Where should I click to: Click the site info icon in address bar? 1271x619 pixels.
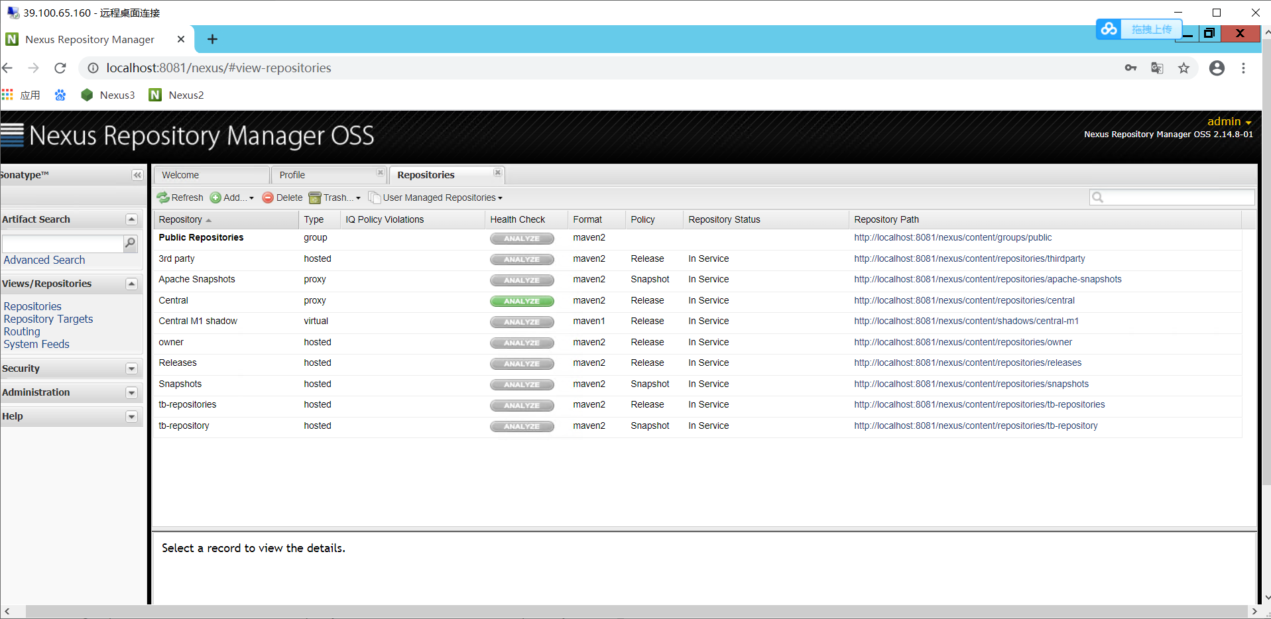(x=93, y=68)
